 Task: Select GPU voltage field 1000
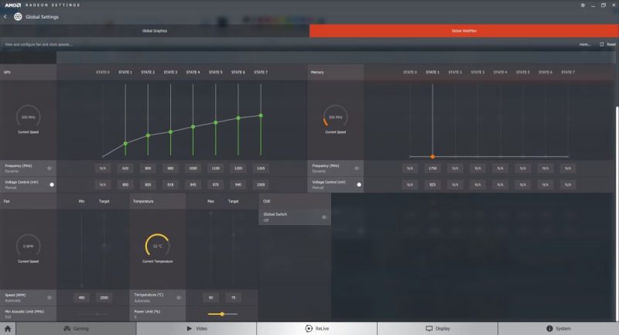(x=261, y=184)
